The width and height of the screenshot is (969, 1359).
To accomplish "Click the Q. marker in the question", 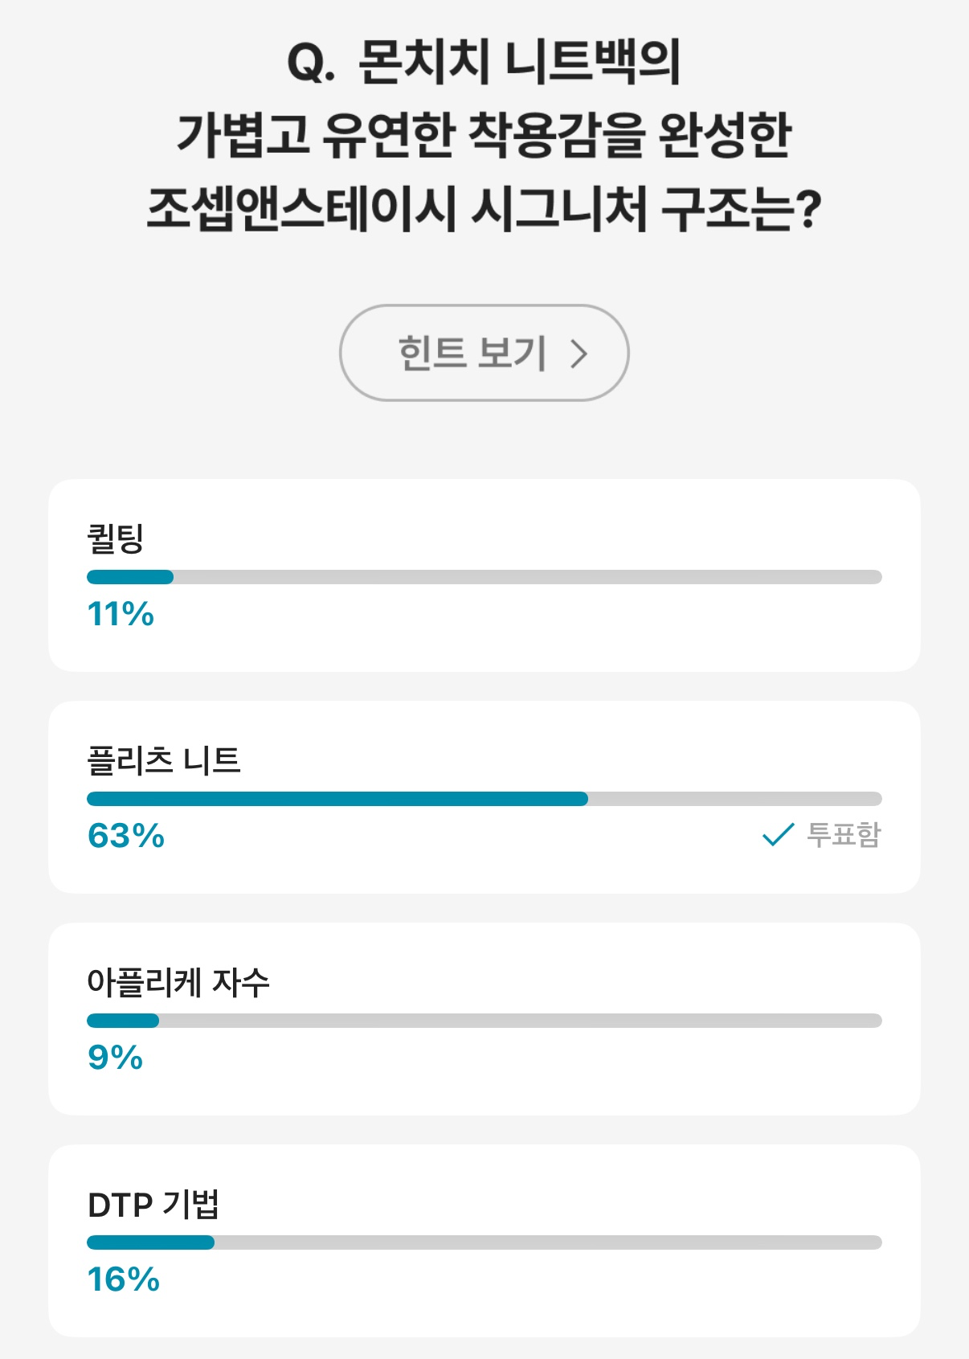I will tap(311, 63).
